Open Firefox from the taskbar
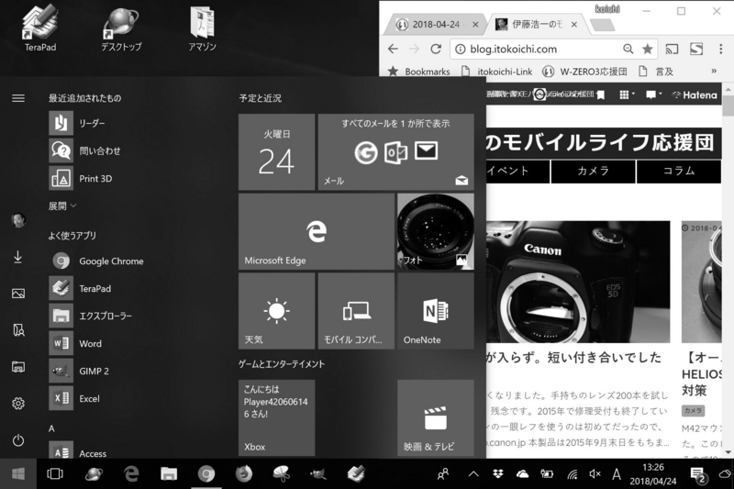The image size is (734, 489). (243, 474)
